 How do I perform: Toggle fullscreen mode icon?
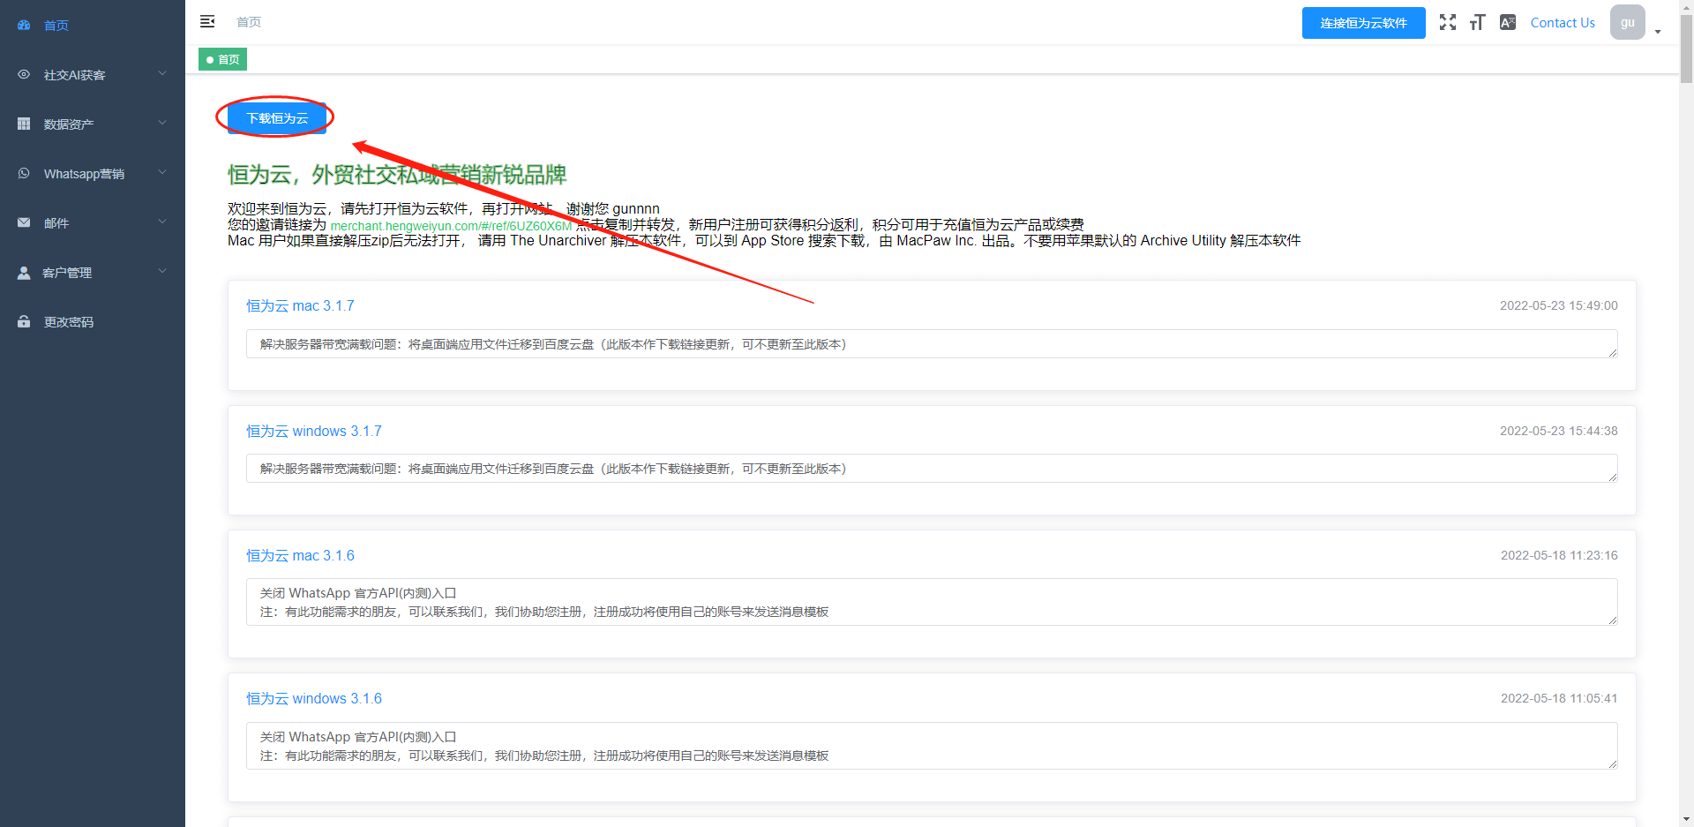tap(1448, 22)
